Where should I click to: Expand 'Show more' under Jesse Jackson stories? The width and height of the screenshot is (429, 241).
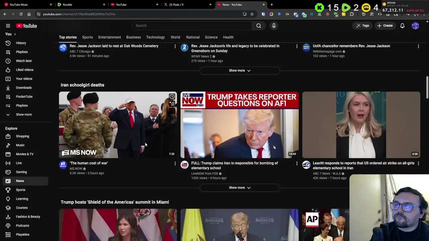(x=240, y=71)
